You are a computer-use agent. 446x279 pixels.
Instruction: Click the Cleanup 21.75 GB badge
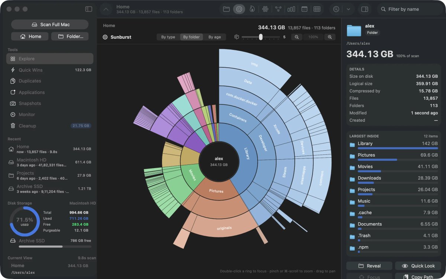coord(81,126)
